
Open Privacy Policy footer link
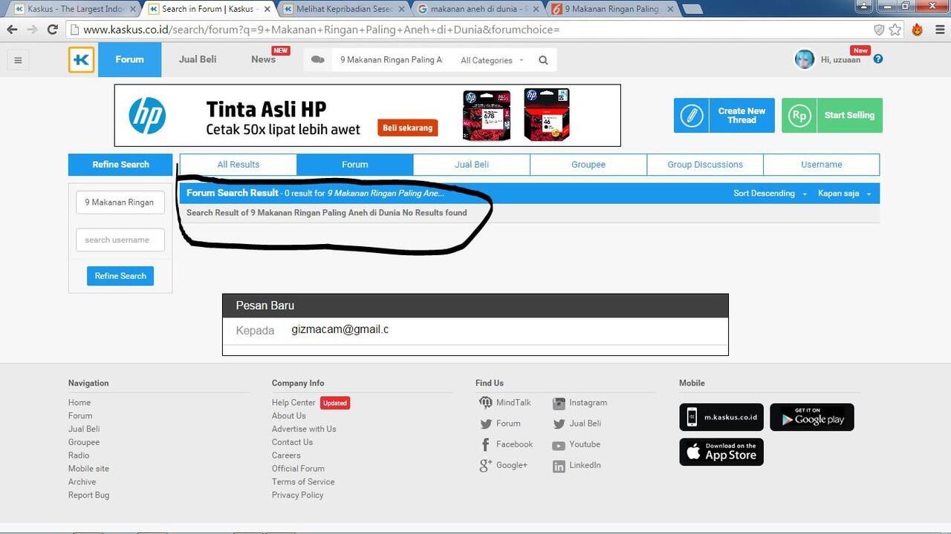(297, 495)
